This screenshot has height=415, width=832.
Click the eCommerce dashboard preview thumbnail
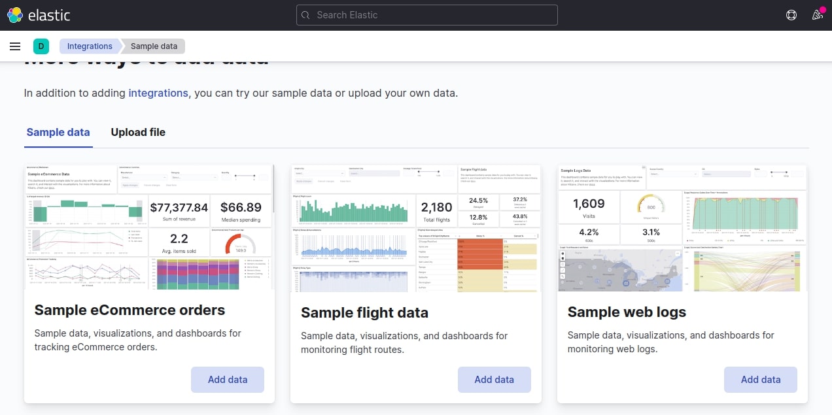(x=149, y=227)
